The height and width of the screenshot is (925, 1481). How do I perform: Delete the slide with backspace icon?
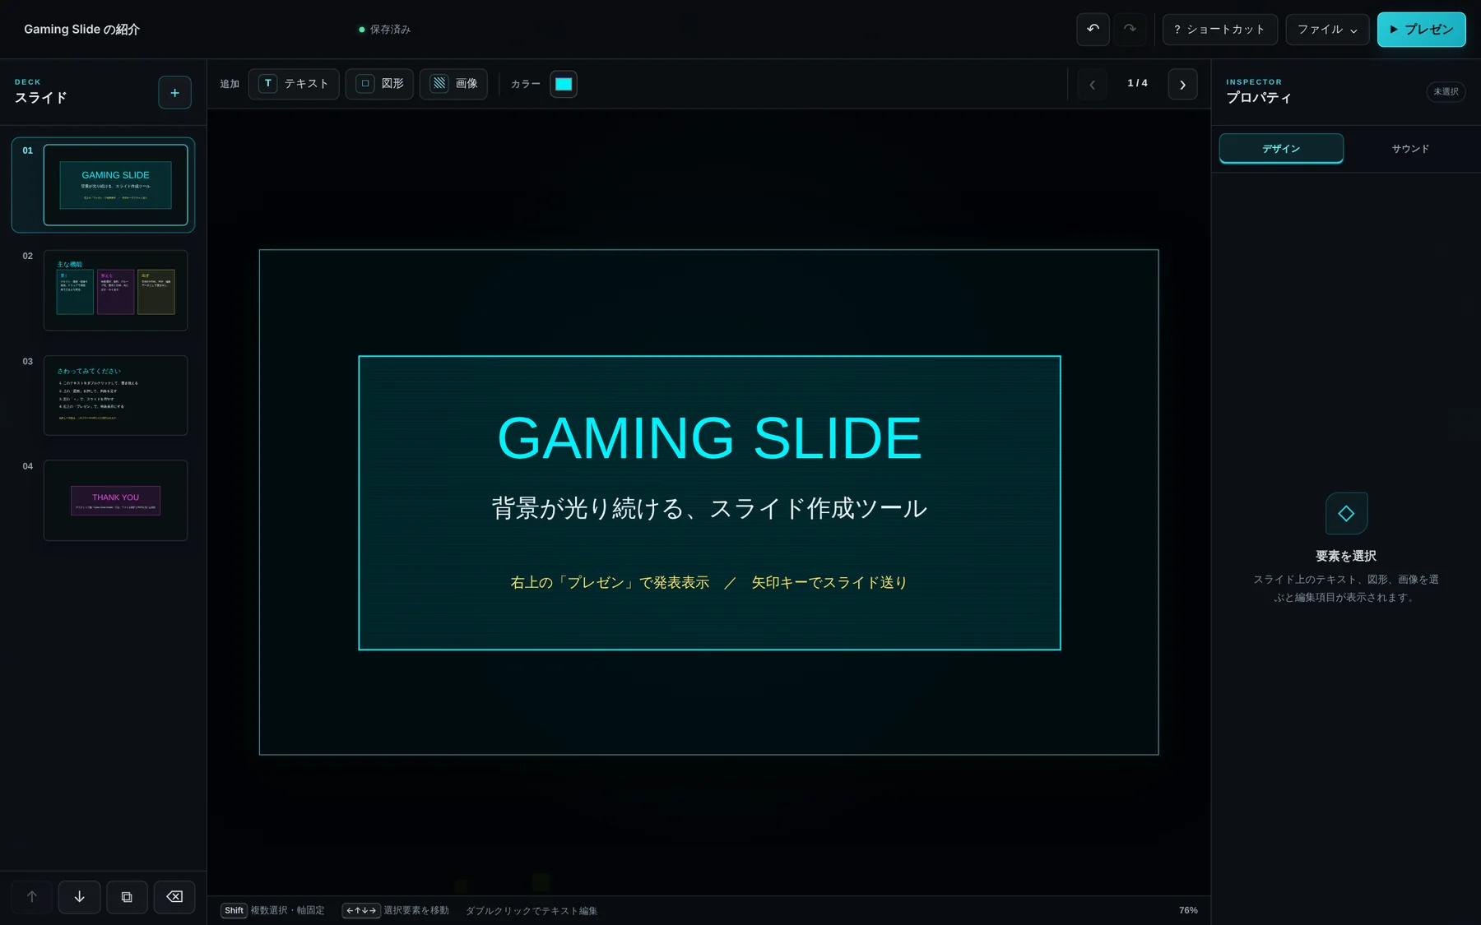pyautogui.click(x=174, y=897)
